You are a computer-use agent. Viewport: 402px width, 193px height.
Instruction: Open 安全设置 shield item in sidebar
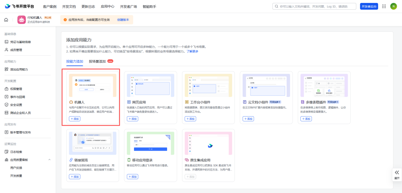click(x=16, y=105)
